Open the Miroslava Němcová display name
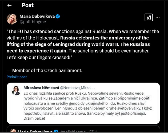This screenshot has width=168, height=133. click(40, 87)
